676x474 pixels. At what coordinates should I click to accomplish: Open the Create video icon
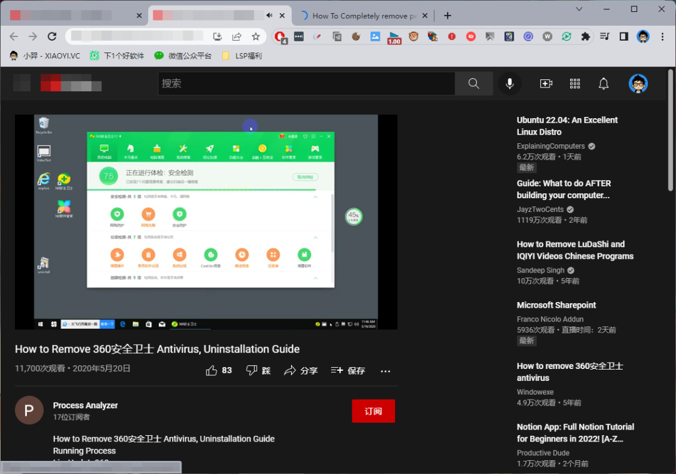click(x=545, y=83)
